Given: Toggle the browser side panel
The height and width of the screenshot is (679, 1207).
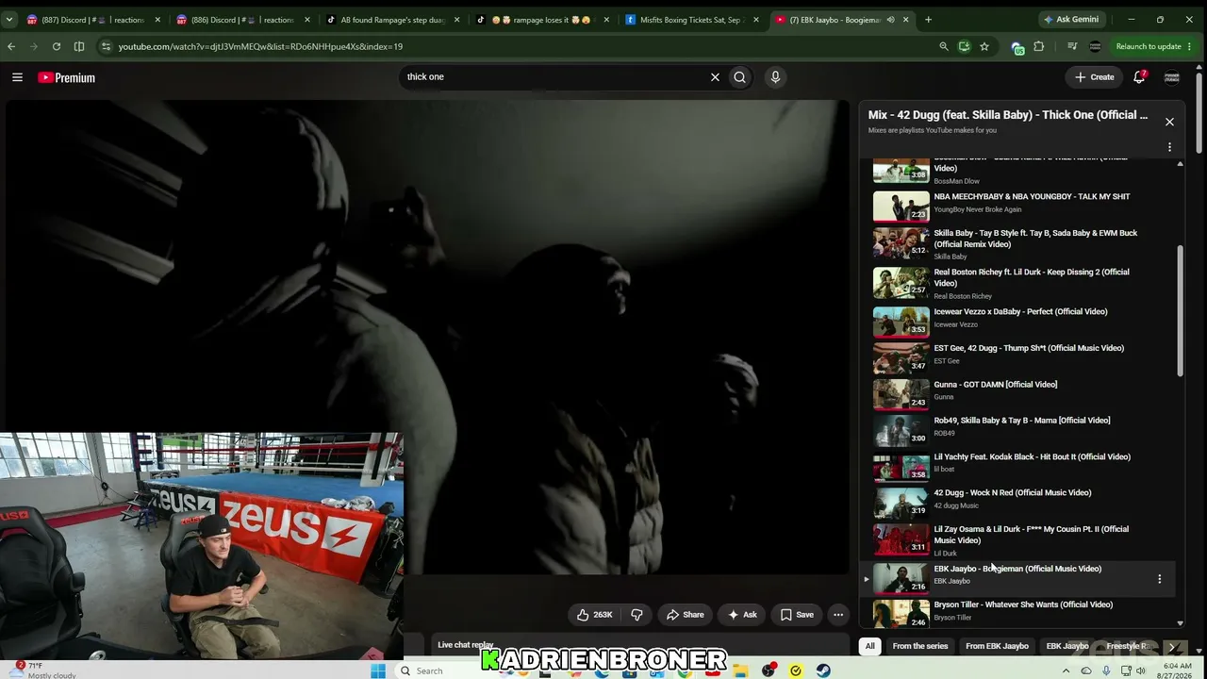Looking at the screenshot, I should coord(79,46).
